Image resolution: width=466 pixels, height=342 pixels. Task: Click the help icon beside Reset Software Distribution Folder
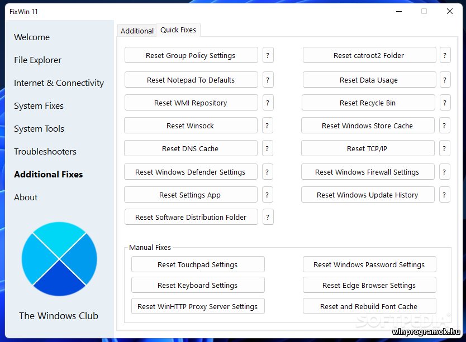click(x=268, y=217)
